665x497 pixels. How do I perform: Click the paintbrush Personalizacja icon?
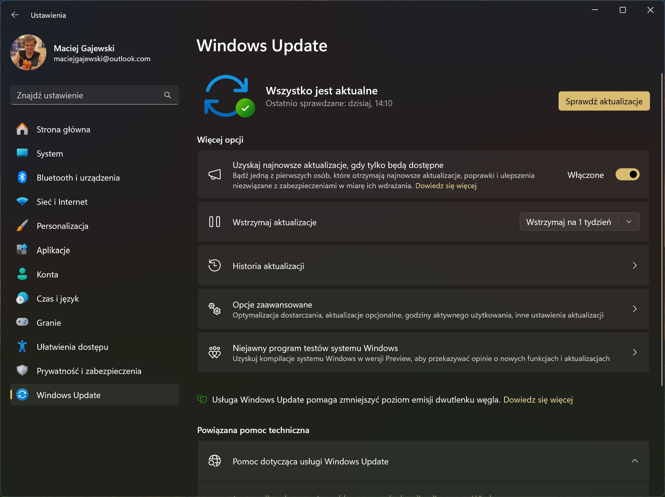[x=22, y=226]
